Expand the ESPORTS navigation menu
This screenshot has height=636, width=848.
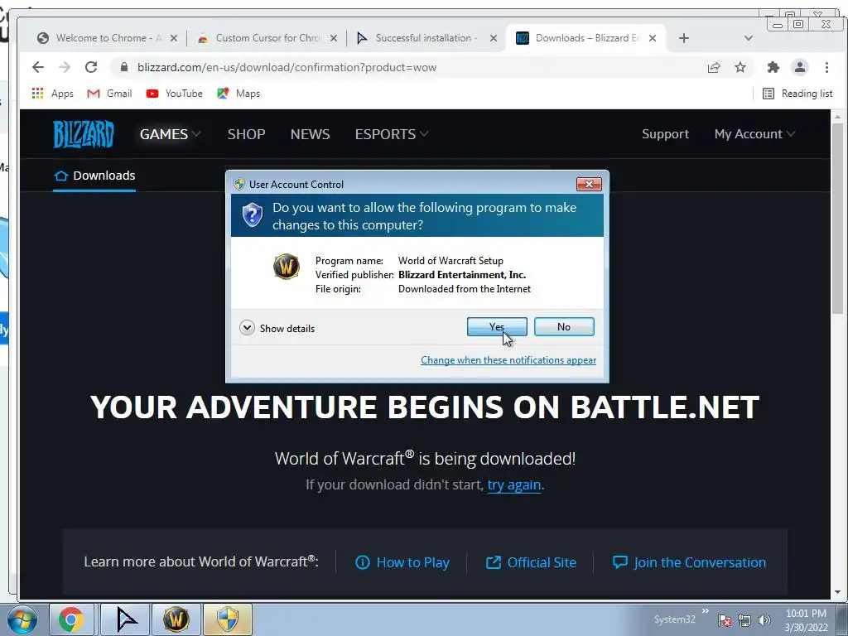[392, 134]
